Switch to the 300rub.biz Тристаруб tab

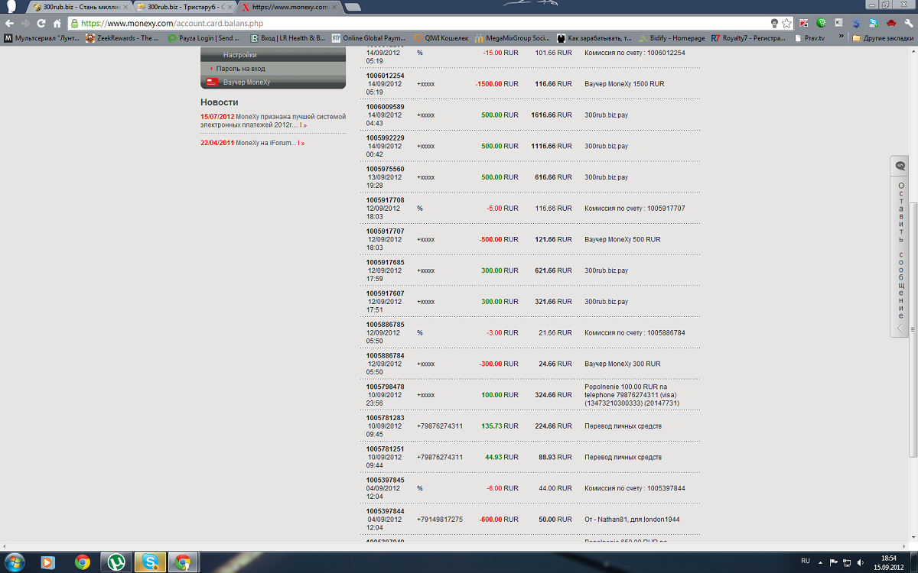click(x=182, y=7)
